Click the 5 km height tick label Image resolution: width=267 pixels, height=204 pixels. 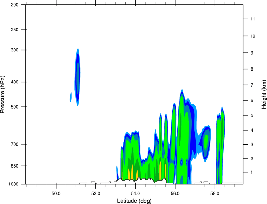click(x=252, y=116)
